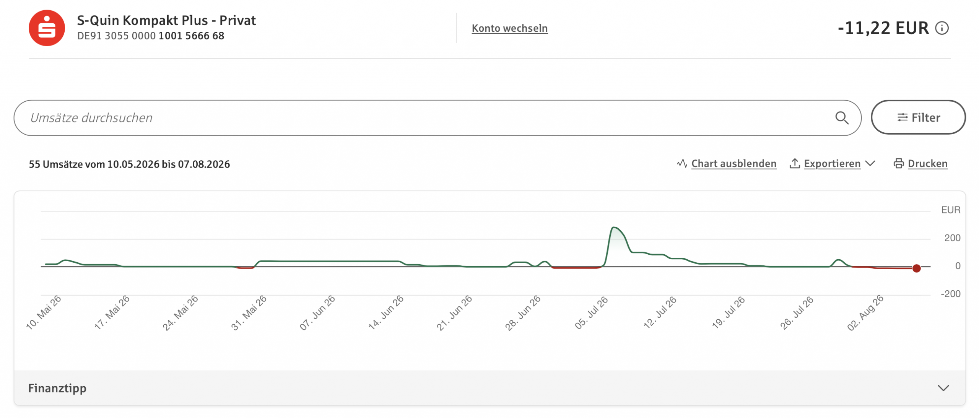This screenshot has height=418, width=979.
Task: Open the Exportieren dropdown chevron
Action: [870, 163]
